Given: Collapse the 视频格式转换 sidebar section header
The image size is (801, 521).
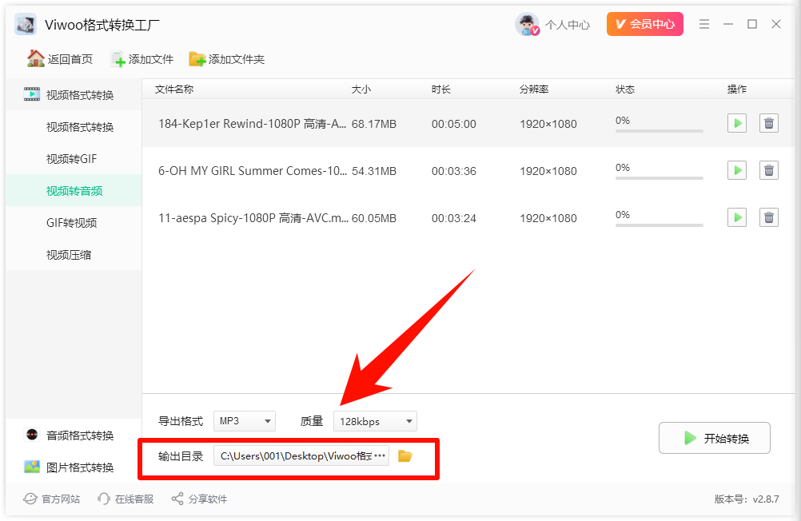Looking at the screenshot, I should click(x=74, y=95).
